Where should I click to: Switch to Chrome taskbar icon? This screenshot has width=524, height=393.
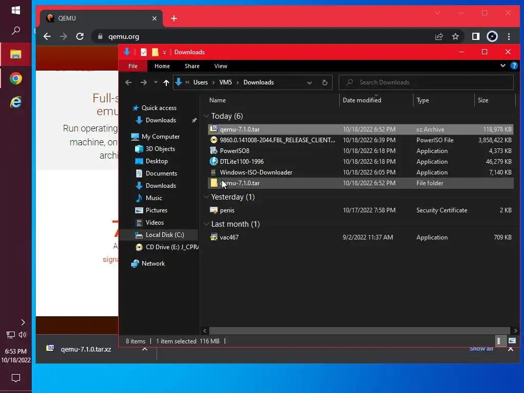pyautogui.click(x=16, y=78)
